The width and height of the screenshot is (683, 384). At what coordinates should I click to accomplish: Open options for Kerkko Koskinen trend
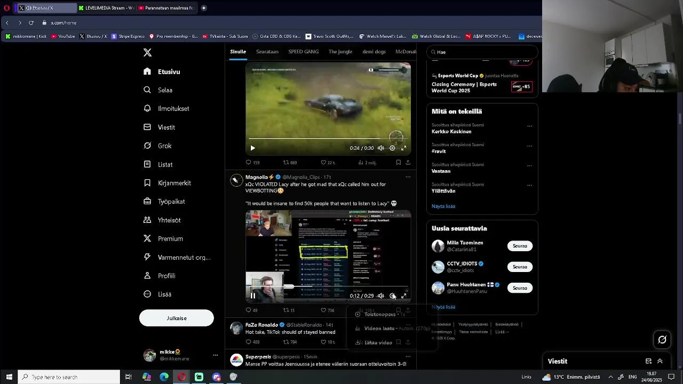[x=530, y=126]
